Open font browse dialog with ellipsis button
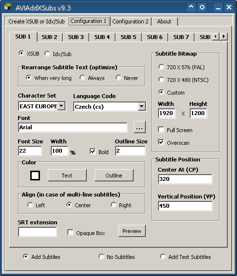This screenshot has width=237, height=276. (x=139, y=127)
